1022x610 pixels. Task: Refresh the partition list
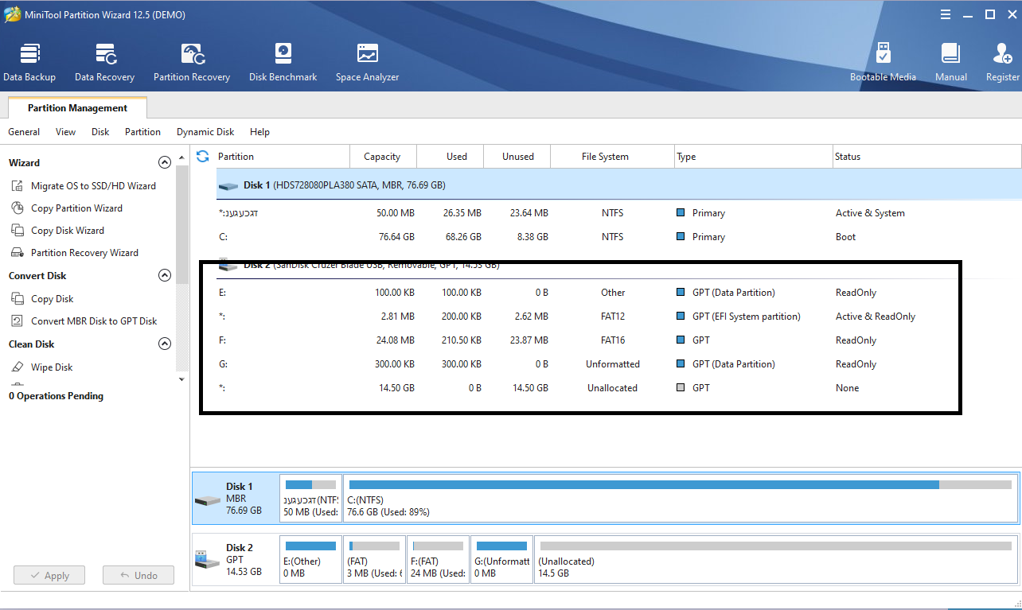[202, 157]
